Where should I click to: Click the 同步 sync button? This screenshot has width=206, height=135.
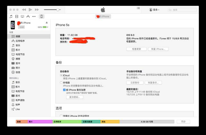coord(183,122)
